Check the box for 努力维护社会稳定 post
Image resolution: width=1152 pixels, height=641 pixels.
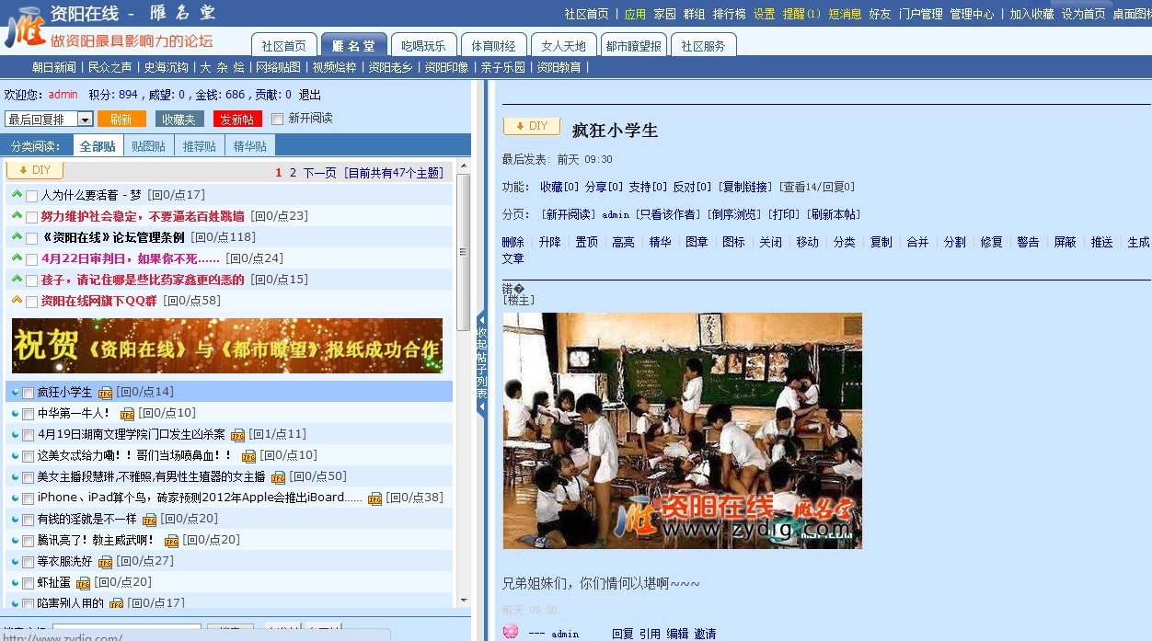click(x=32, y=217)
